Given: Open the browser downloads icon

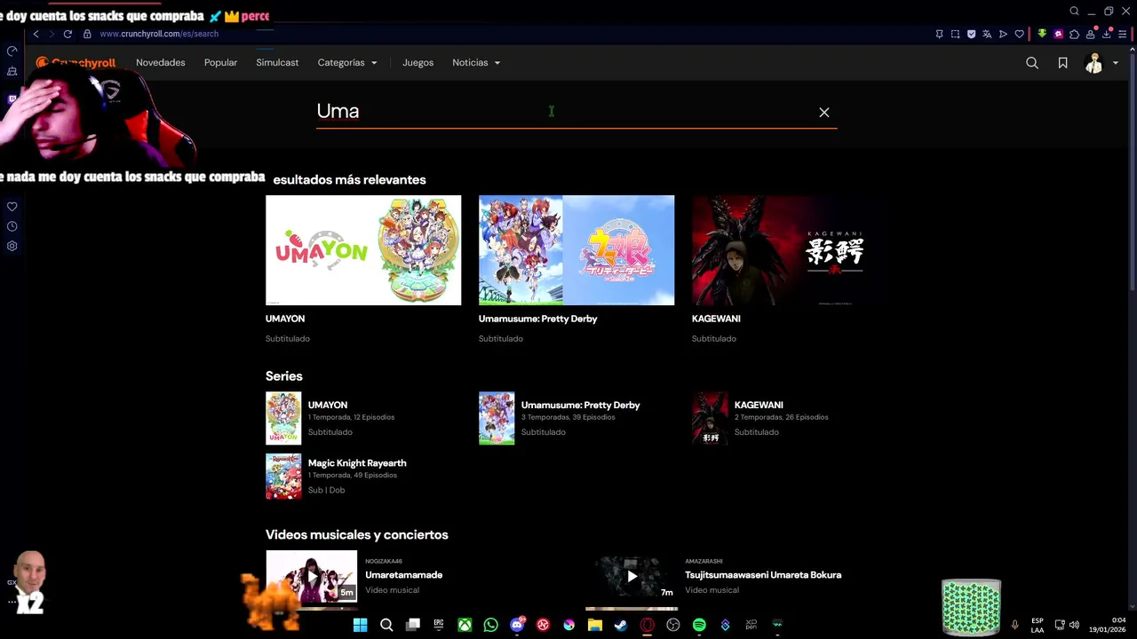Looking at the screenshot, I should [x=1107, y=34].
